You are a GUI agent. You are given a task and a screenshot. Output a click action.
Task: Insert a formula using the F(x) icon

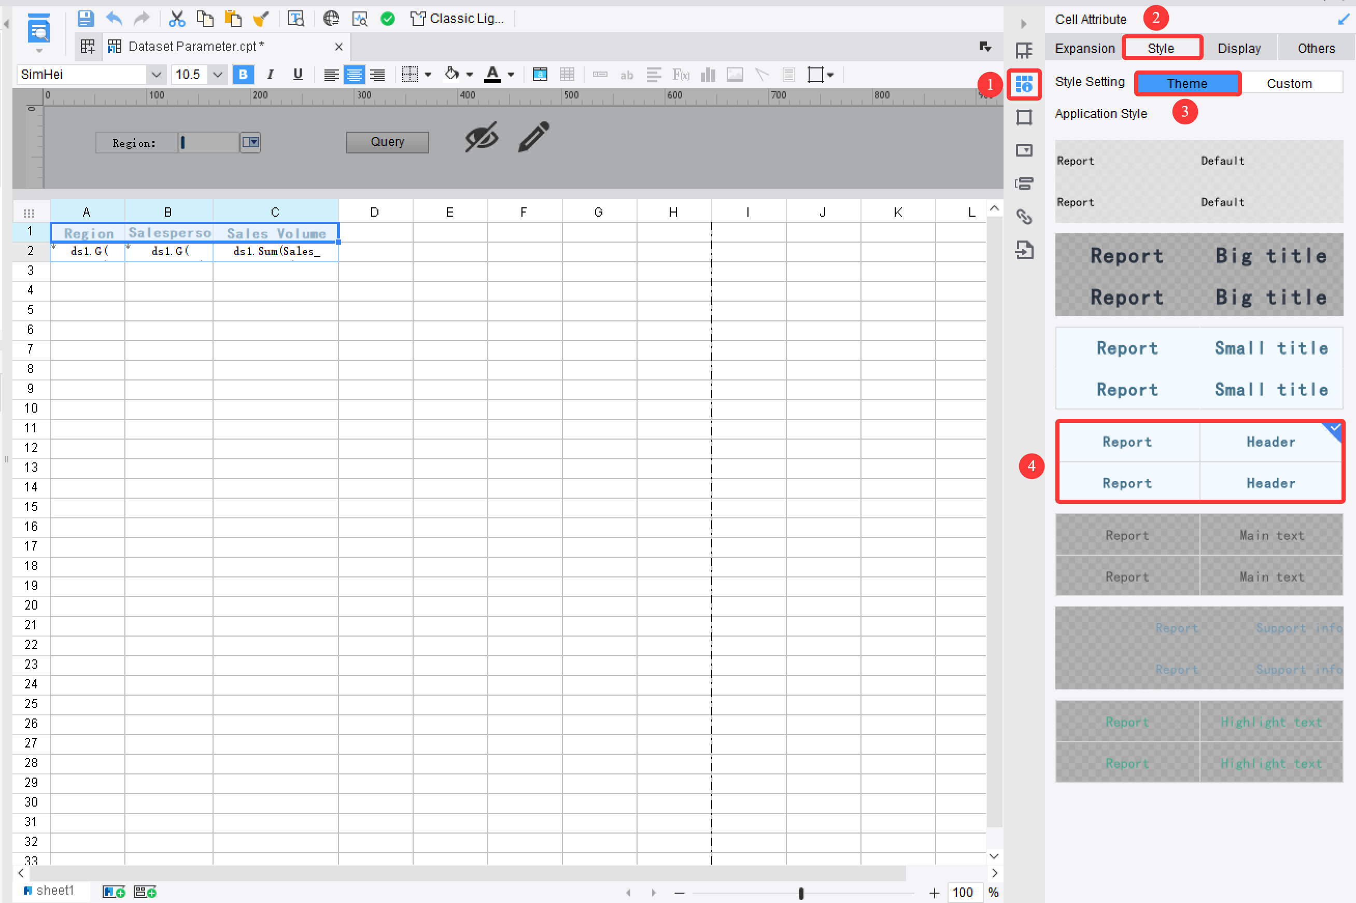click(681, 74)
